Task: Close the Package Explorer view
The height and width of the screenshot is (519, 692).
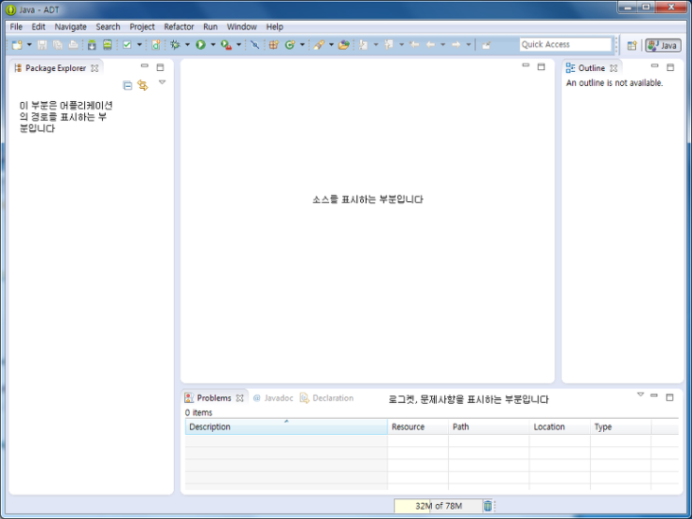Action: (x=94, y=68)
